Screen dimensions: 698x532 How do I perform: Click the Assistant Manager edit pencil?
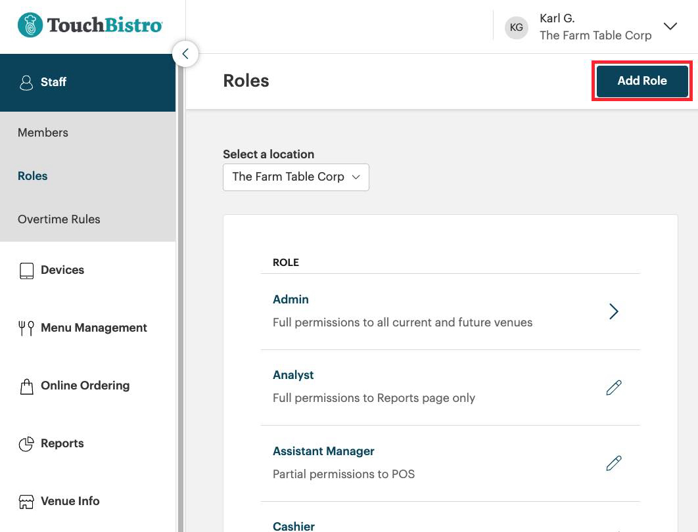(x=613, y=463)
